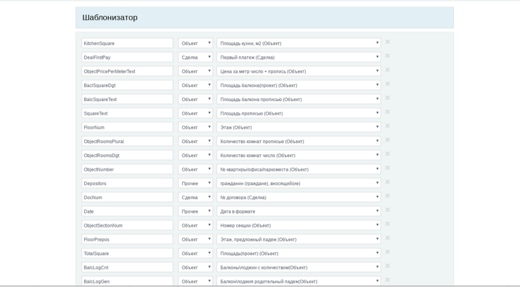This screenshot has width=520, height=287.
Task: Open the Объект type dropdown for ObjectNumber
Action: click(196, 169)
